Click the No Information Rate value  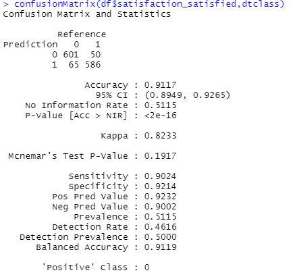[160, 105]
